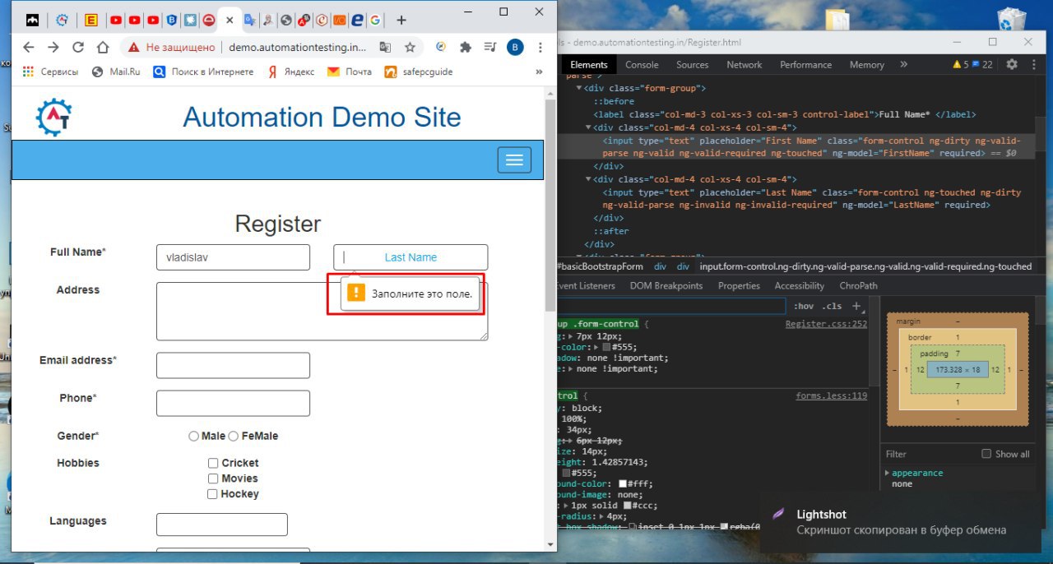
Task: Open the Яндекс bookmark
Action: (x=291, y=72)
